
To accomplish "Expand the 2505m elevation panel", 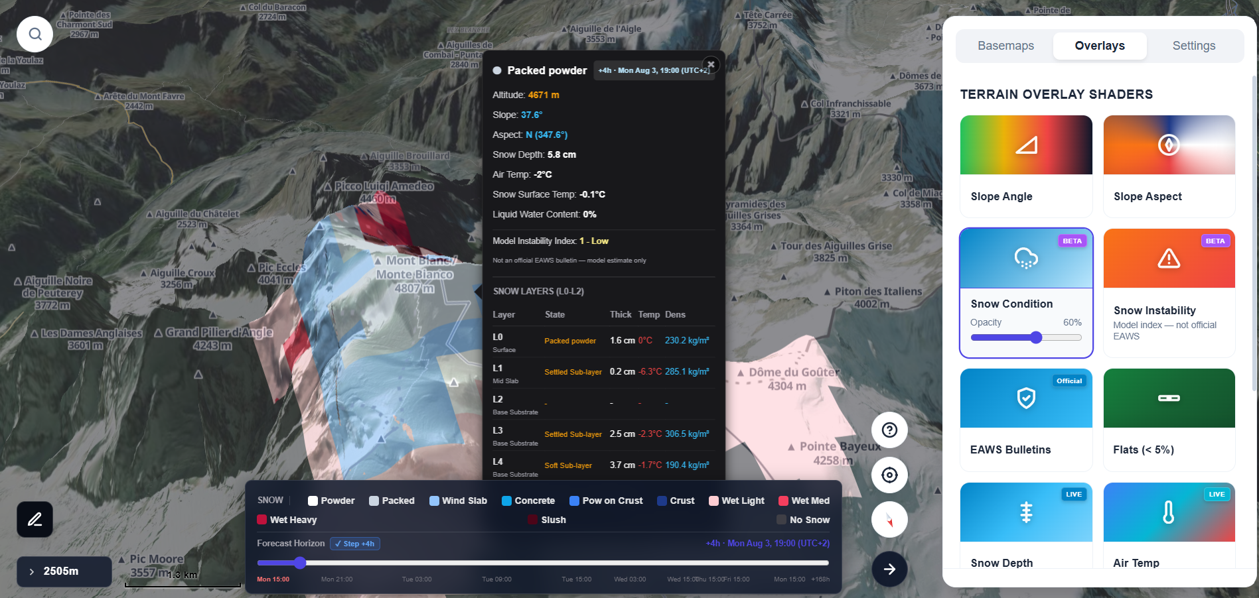I will click(x=64, y=571).
